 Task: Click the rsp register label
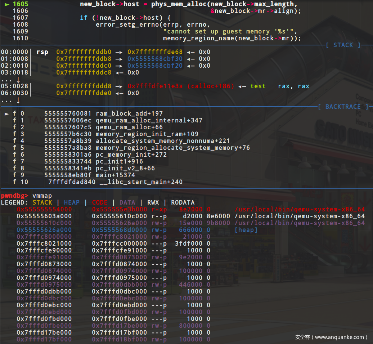[42, 52]
